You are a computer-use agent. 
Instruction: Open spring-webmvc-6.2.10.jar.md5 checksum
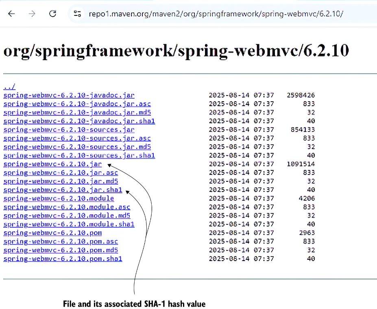pos(61,181)
